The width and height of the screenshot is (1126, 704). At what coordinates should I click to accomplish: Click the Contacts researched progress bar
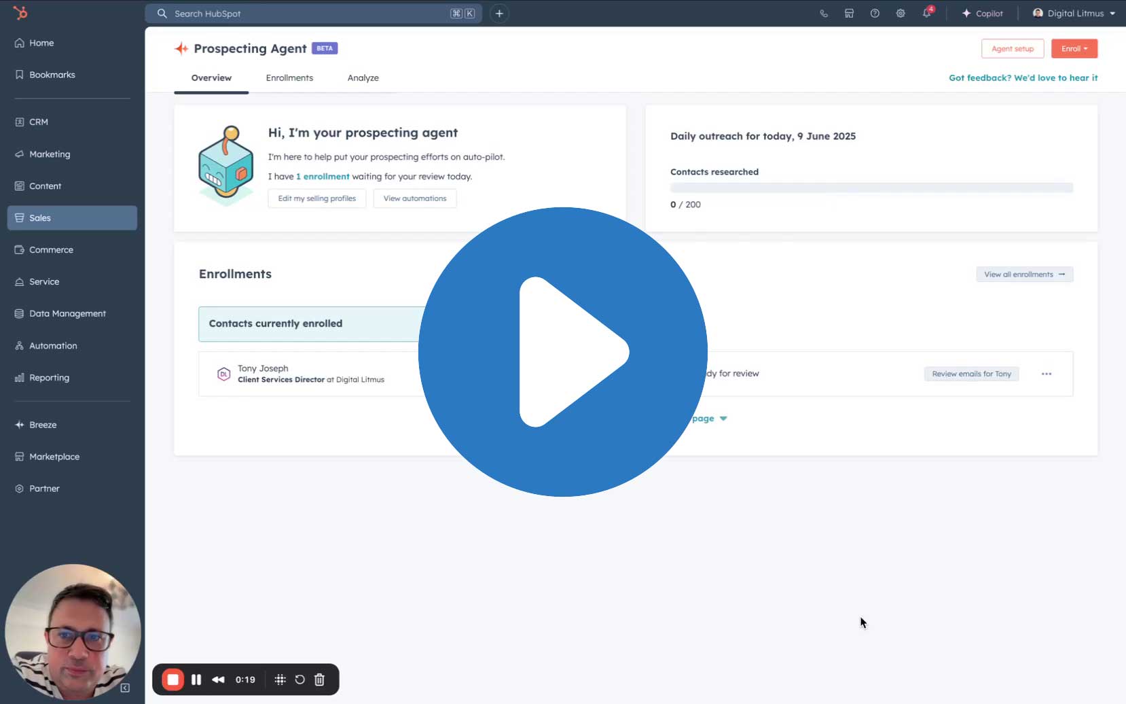[871, 188]
